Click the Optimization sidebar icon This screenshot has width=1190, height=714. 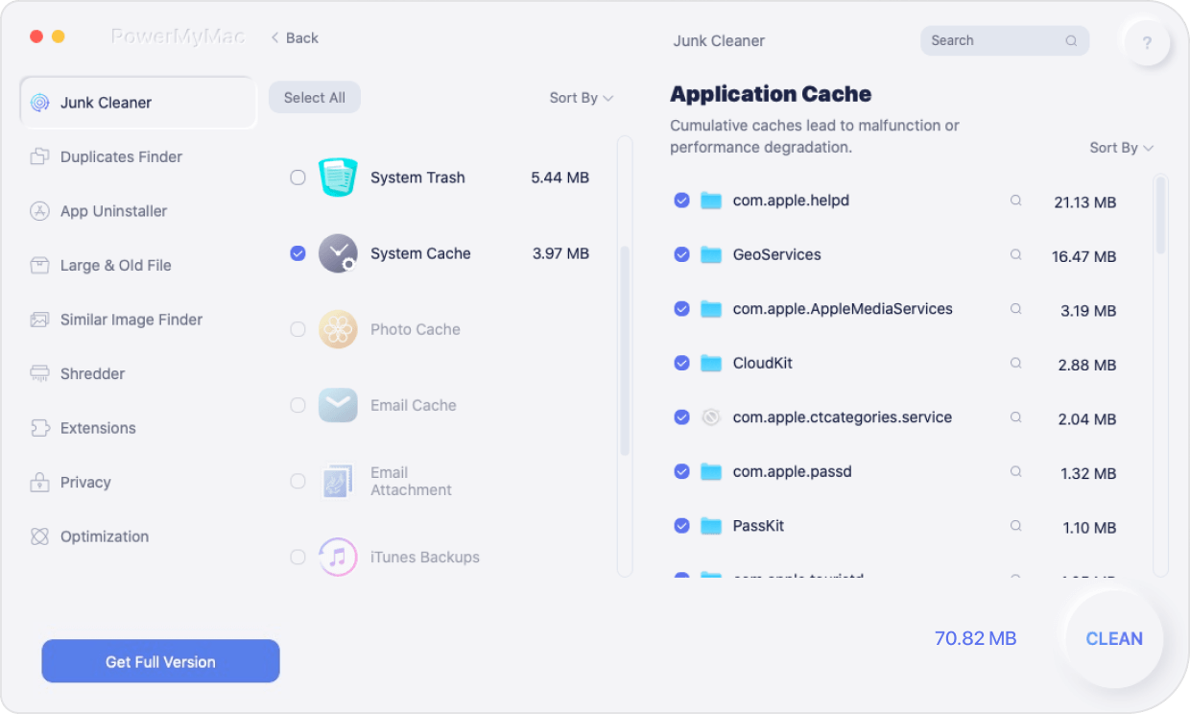pyautogui.click(x=39, y=536)
